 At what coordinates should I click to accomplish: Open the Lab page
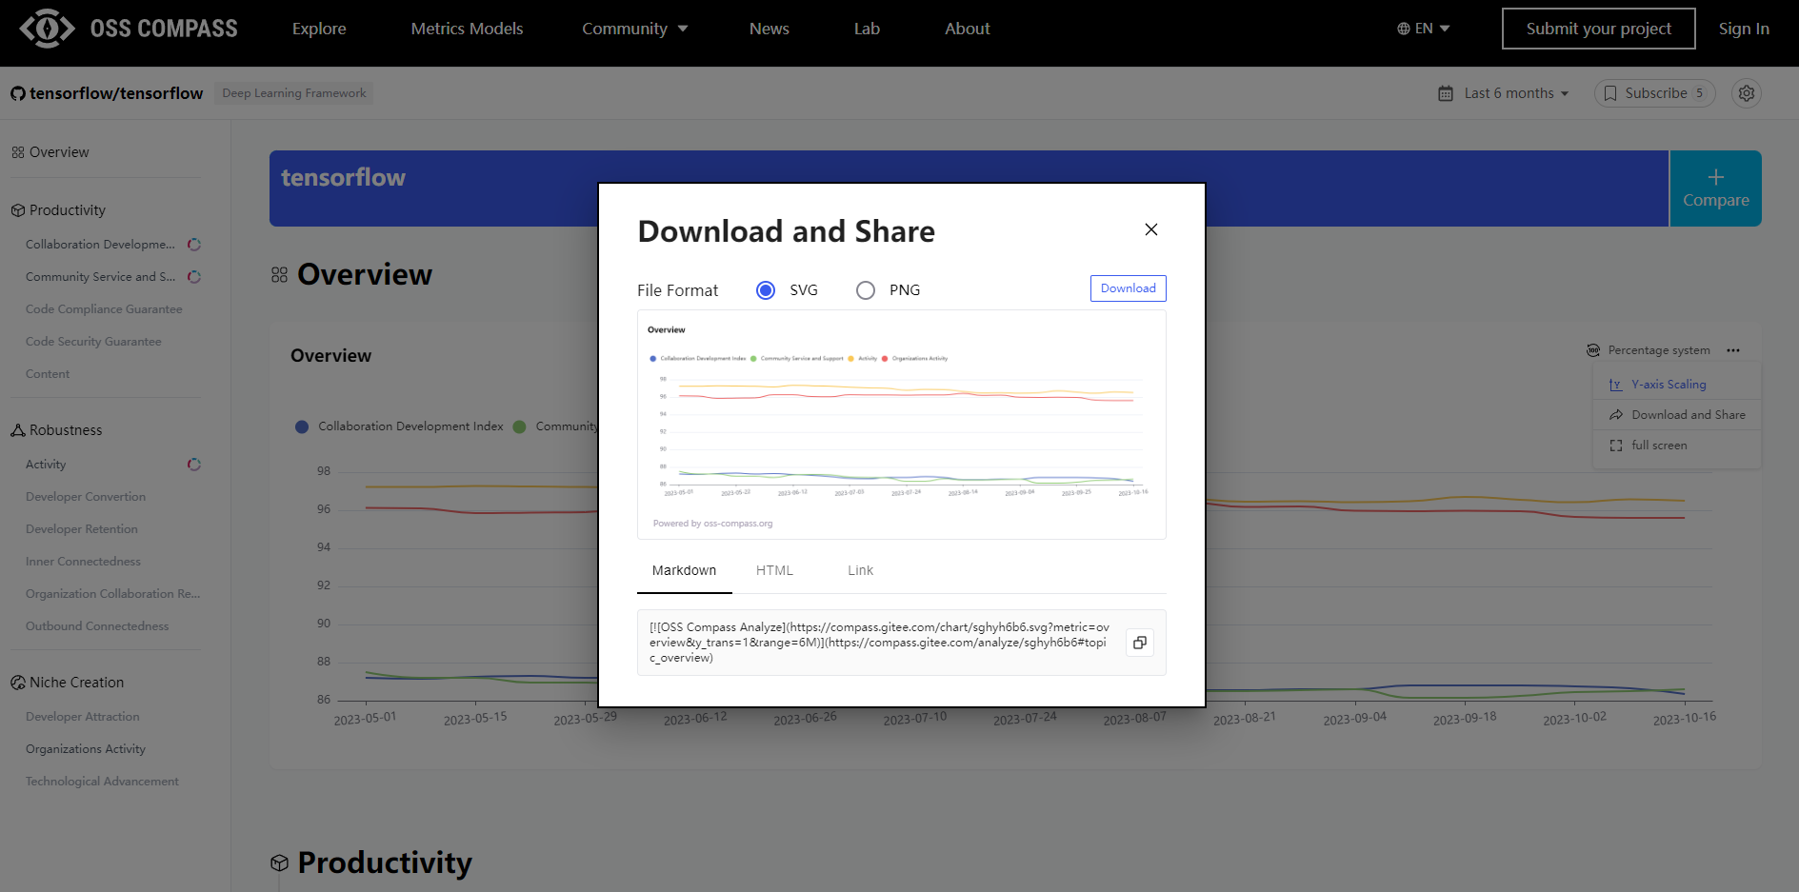867,29
